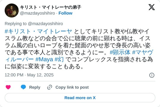Viewport: 160px width, 107px height.
Task: Open the hashtag #マヤヴィルーパー
Action: click(x=79, y=56)
